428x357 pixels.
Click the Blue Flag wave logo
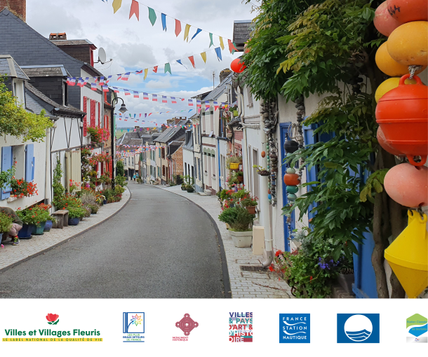tap(358, 328)
